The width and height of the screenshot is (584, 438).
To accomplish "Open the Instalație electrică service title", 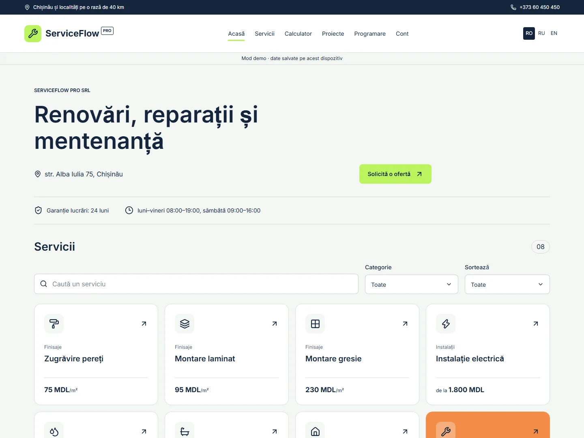I will pyautogui.click(x=470, y=359).
